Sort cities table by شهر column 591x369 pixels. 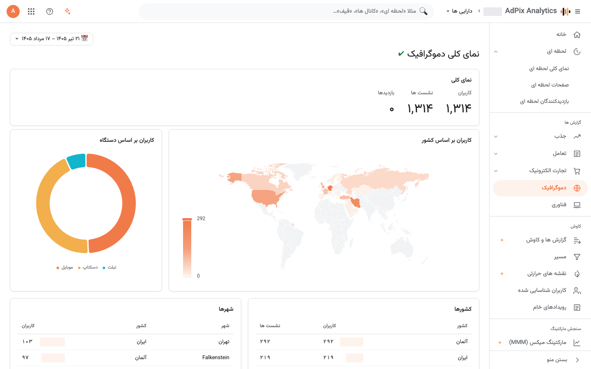225,326
